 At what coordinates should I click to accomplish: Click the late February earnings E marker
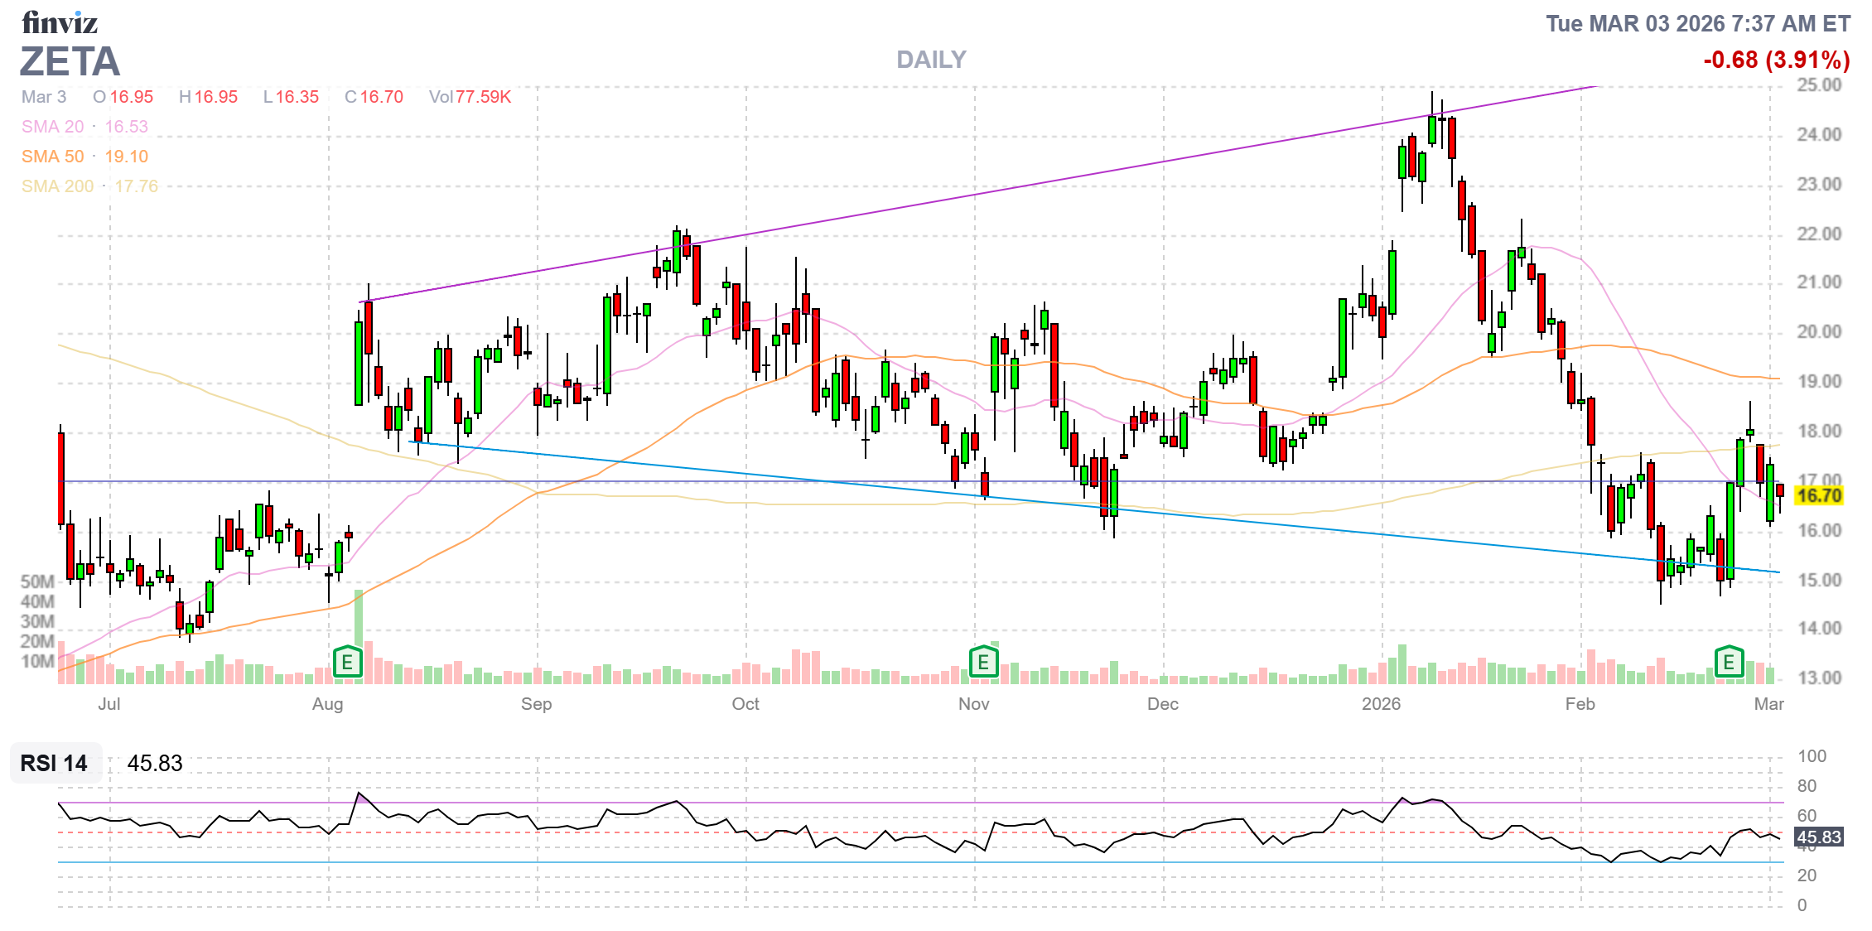(x=1729, y=662)
